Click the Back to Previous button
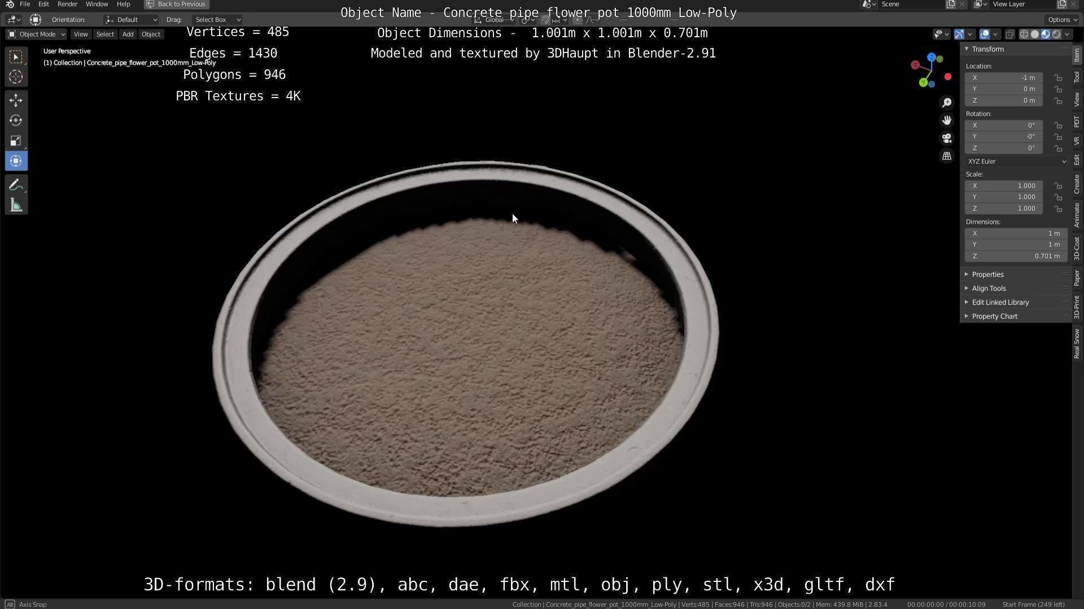1084x609 pixels. point(176,4)
